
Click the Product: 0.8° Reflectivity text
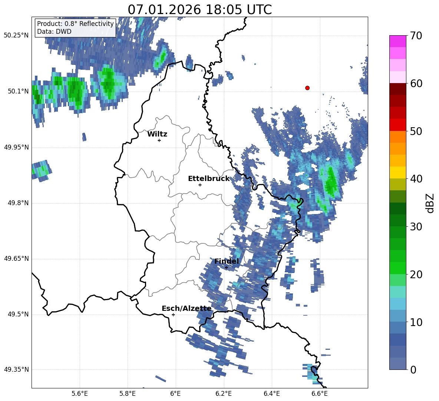(75, 23)
